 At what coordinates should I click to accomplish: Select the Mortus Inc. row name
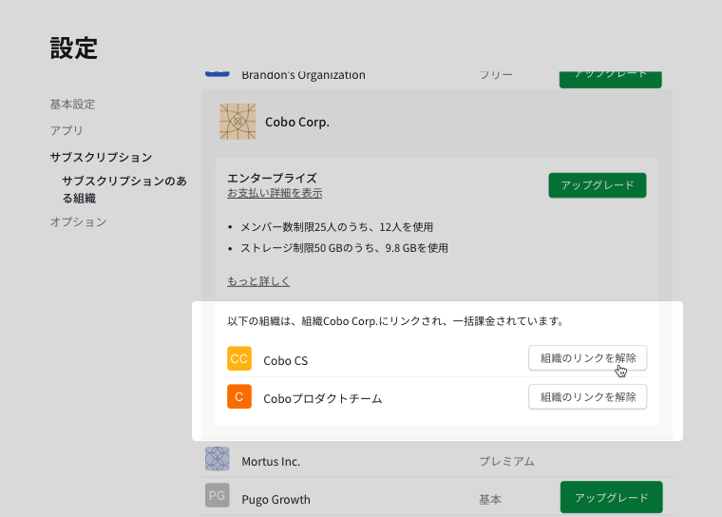point(271,462)
